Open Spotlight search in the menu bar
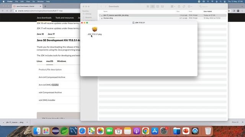Screen dimensions: 245x137 click(220, 2)
